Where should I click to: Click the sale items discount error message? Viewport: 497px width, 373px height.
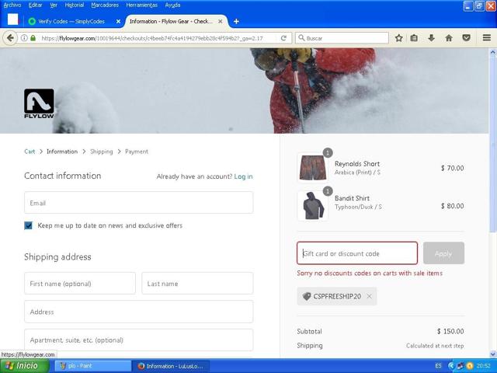370,273
